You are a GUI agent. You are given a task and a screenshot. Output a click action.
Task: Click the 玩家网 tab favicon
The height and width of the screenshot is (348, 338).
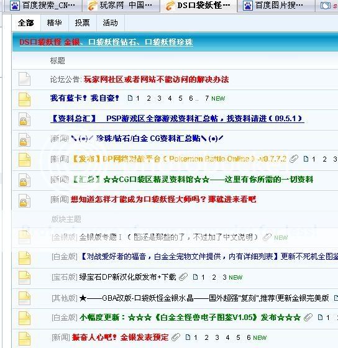tap(93, 6)
